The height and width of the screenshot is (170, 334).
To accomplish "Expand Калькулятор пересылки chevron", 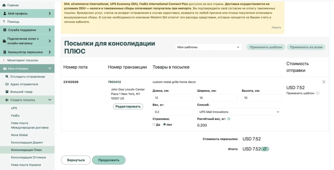I will [50, 52].
